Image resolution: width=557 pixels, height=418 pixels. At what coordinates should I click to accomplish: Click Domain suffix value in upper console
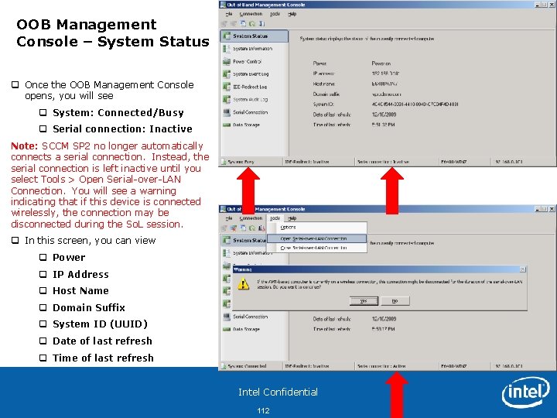coord(386,94)
